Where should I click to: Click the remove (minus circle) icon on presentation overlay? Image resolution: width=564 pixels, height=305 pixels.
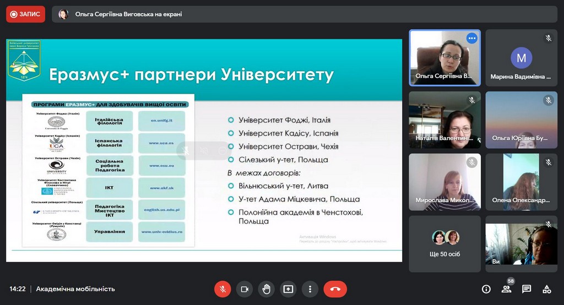(x=221, y=150)
